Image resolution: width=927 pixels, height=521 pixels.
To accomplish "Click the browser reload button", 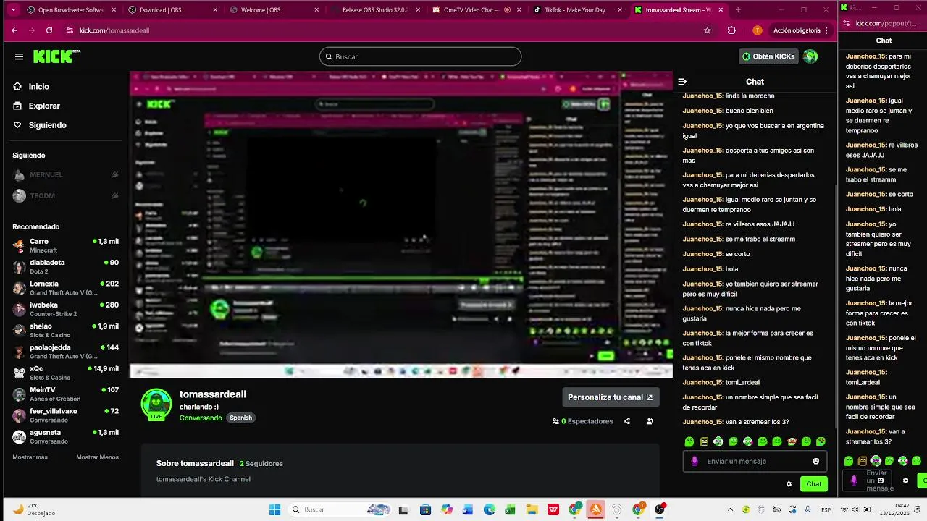I will [49, 30].
